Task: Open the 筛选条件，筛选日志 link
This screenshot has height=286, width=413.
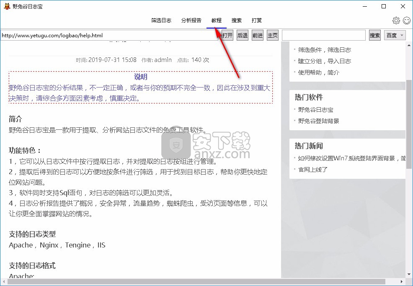Action: tap(325, 50)
